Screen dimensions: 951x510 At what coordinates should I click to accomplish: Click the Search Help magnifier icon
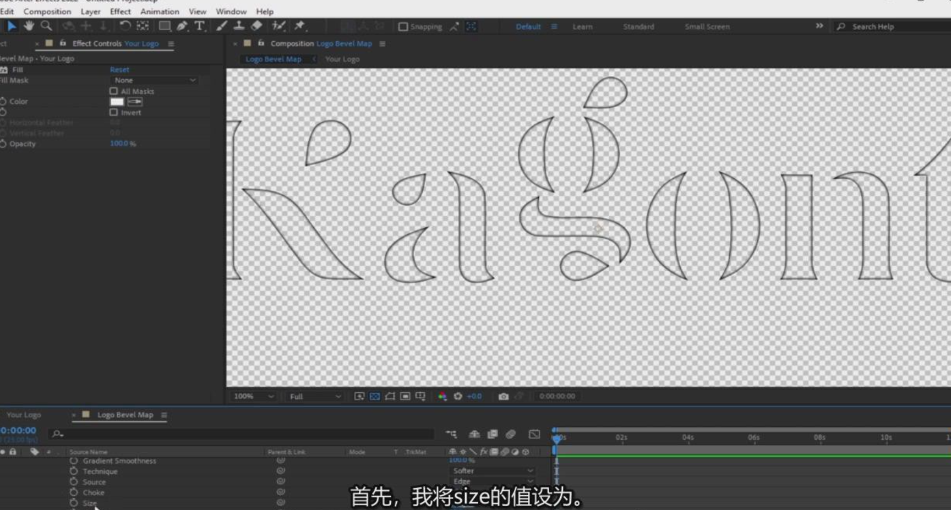coord(841,26)
